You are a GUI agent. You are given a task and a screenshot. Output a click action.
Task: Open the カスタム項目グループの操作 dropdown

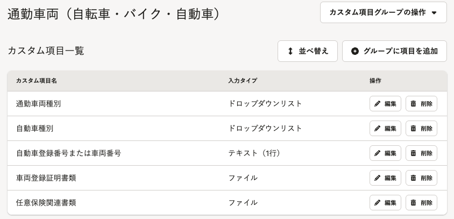click(x=384, y=12)
